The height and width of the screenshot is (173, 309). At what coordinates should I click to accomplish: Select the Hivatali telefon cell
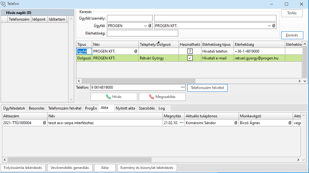pos(218,51)
